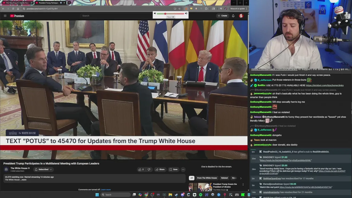Image resolution: width=352 pixels, height=198 pixels.
Task: Click jamesedyyyyts 'dear donald, aka daddy' message
Action: point(276,145)
